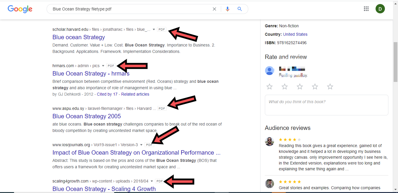Click the five-star rating on second audience review
This screenshot has height=193, width=398.
click(x=290, y=182)
